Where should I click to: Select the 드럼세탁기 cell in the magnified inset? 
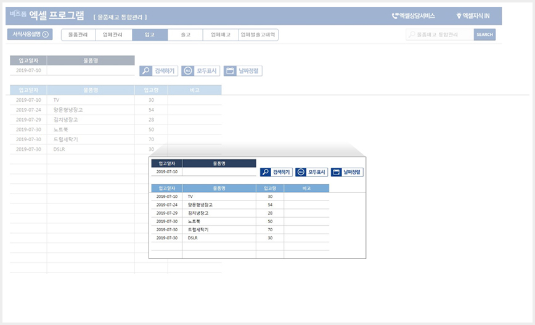pos(219,230)
